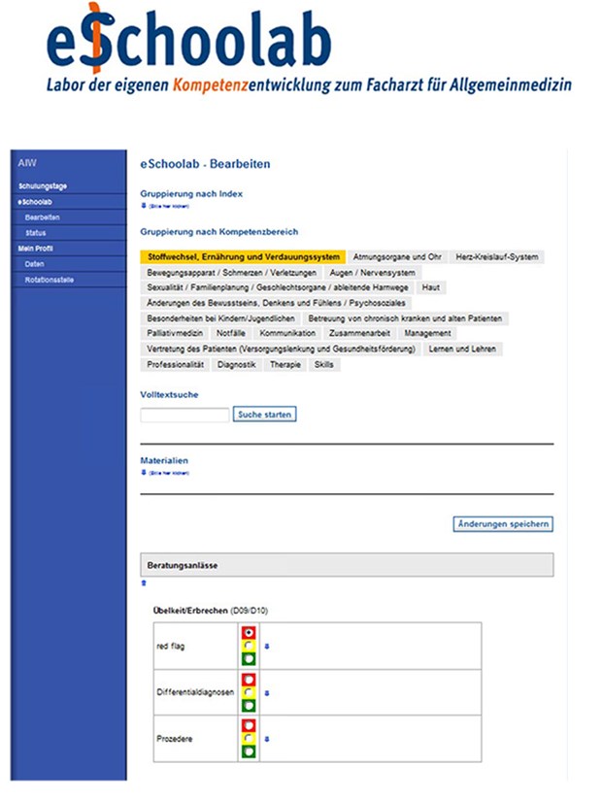The width and height of the screenshot is (602, 799).
Task: Select the Therapie tab
Action: [285, 364]
